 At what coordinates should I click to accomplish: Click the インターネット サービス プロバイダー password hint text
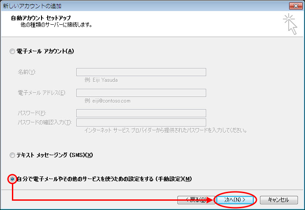coord(166,130)
